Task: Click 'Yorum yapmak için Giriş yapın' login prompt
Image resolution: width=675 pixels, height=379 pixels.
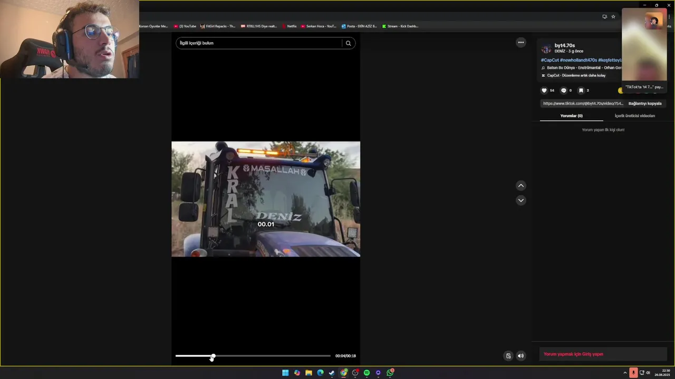Action: (x=573, y=354)
